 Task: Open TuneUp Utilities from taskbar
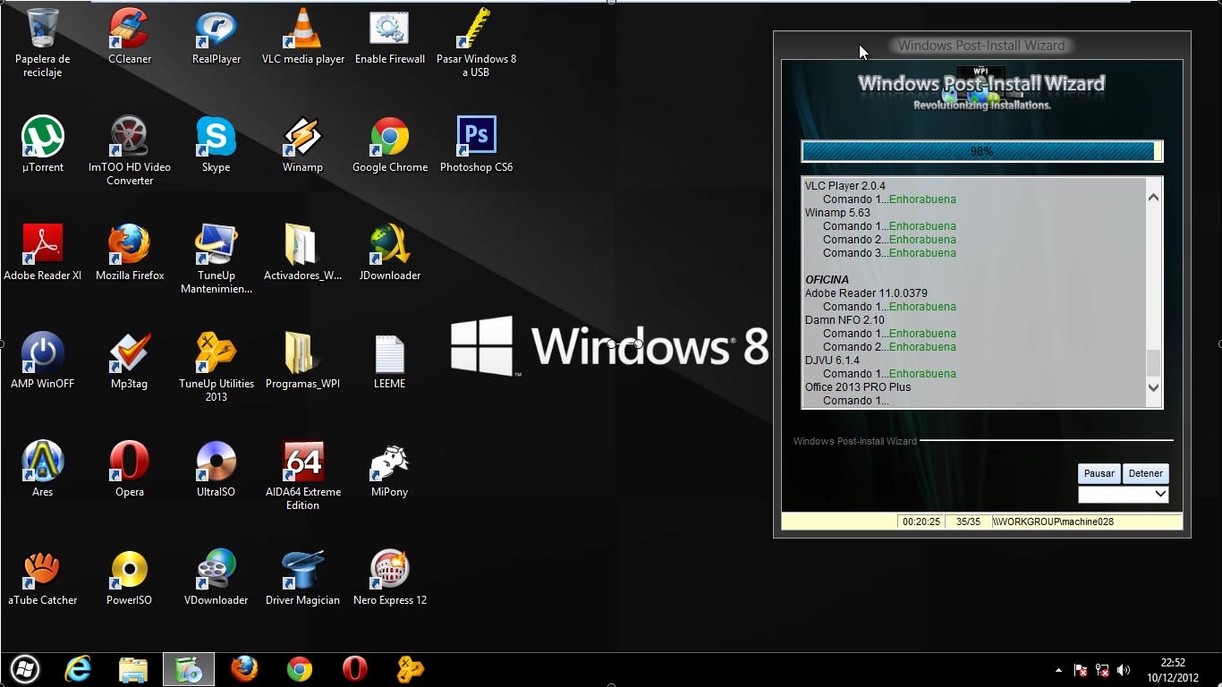coord(411,669)
